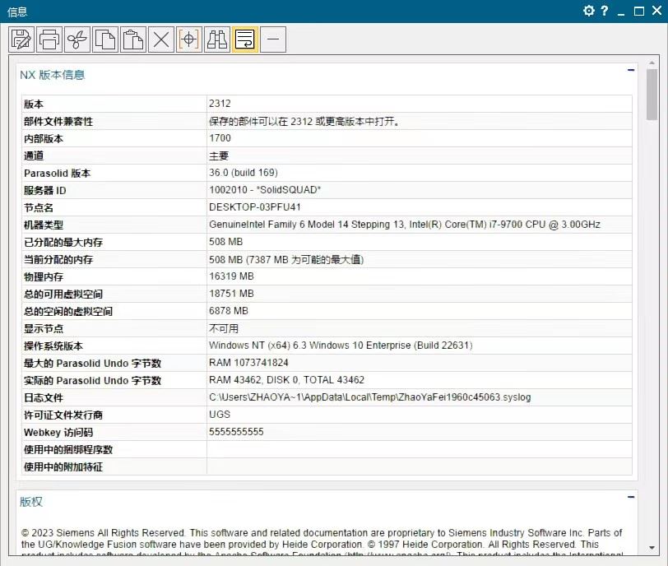Maximize the 信息 window
The width and height of the screenshot is (668, 566).
click(639, 11)
